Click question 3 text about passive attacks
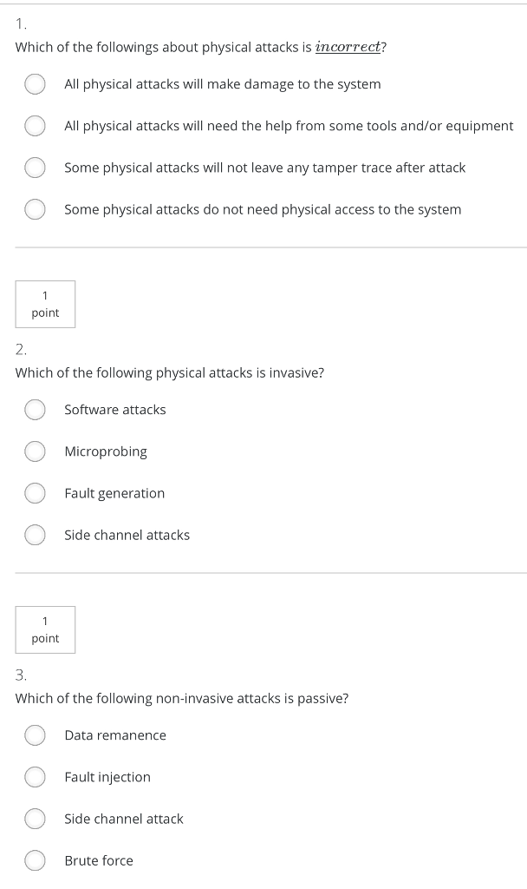 [182, 698]
